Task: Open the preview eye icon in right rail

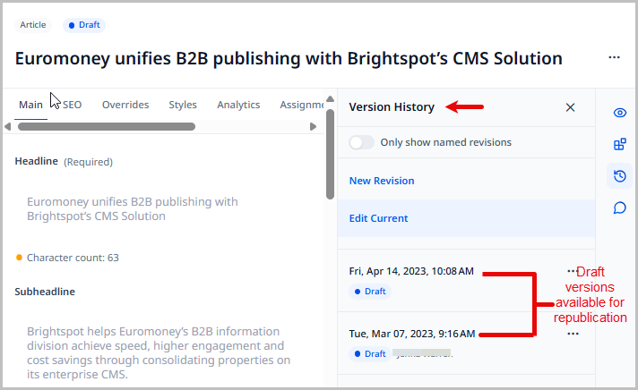Action: pyautogui.click(x=620, y=113)
